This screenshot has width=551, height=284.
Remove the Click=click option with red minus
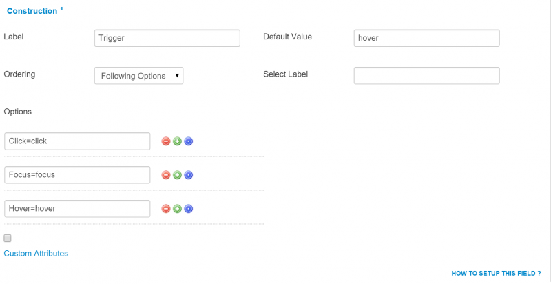point(166,141)
